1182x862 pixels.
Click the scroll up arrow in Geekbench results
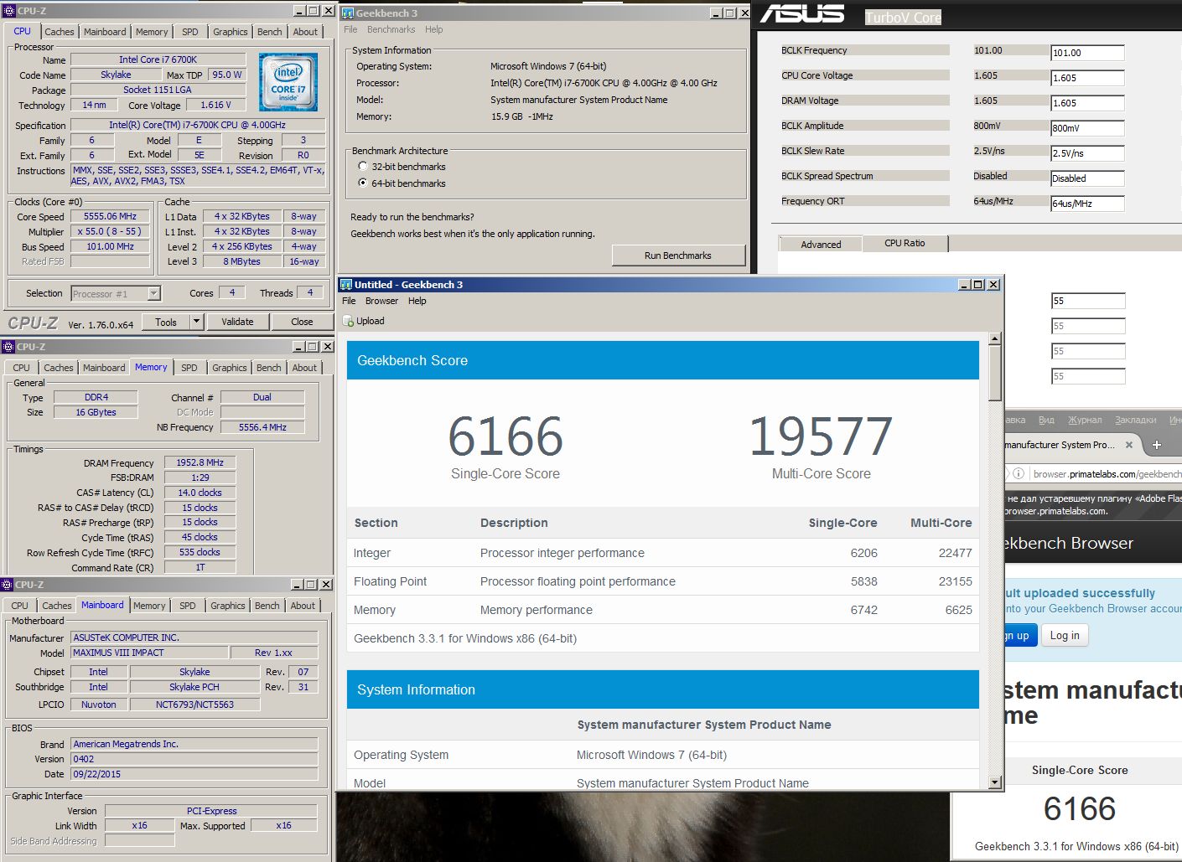tap(995, 339)
